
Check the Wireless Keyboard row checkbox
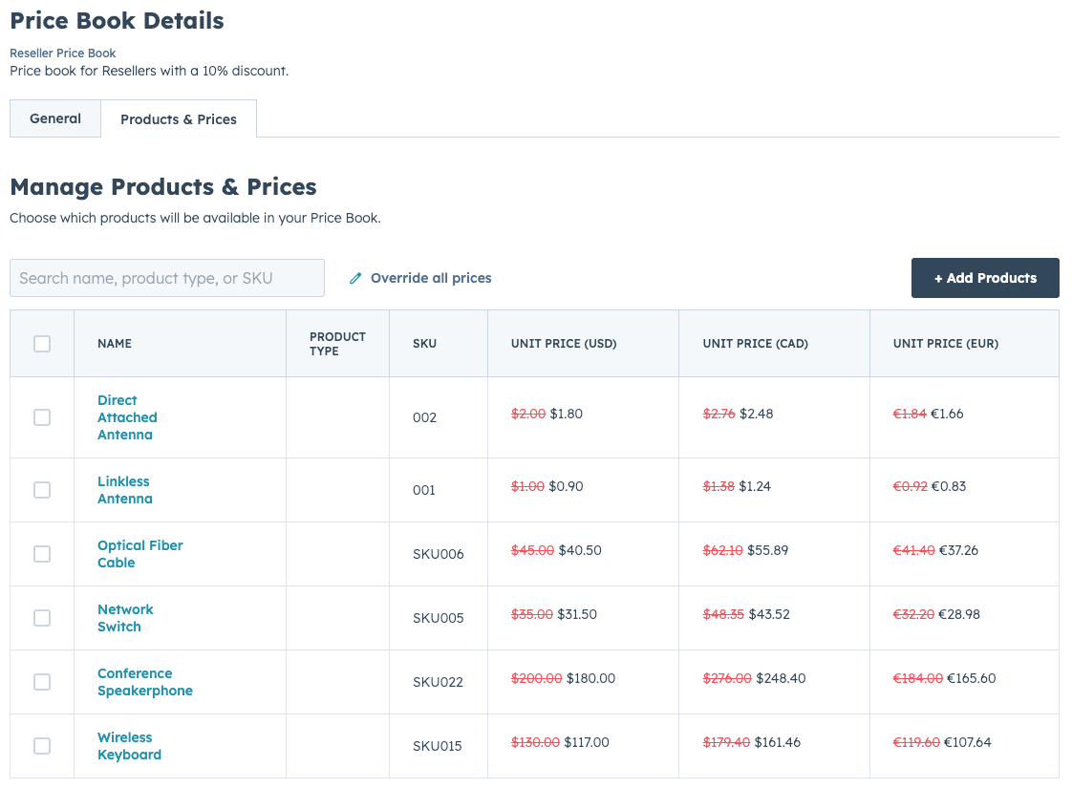click(x=41, y=745)
